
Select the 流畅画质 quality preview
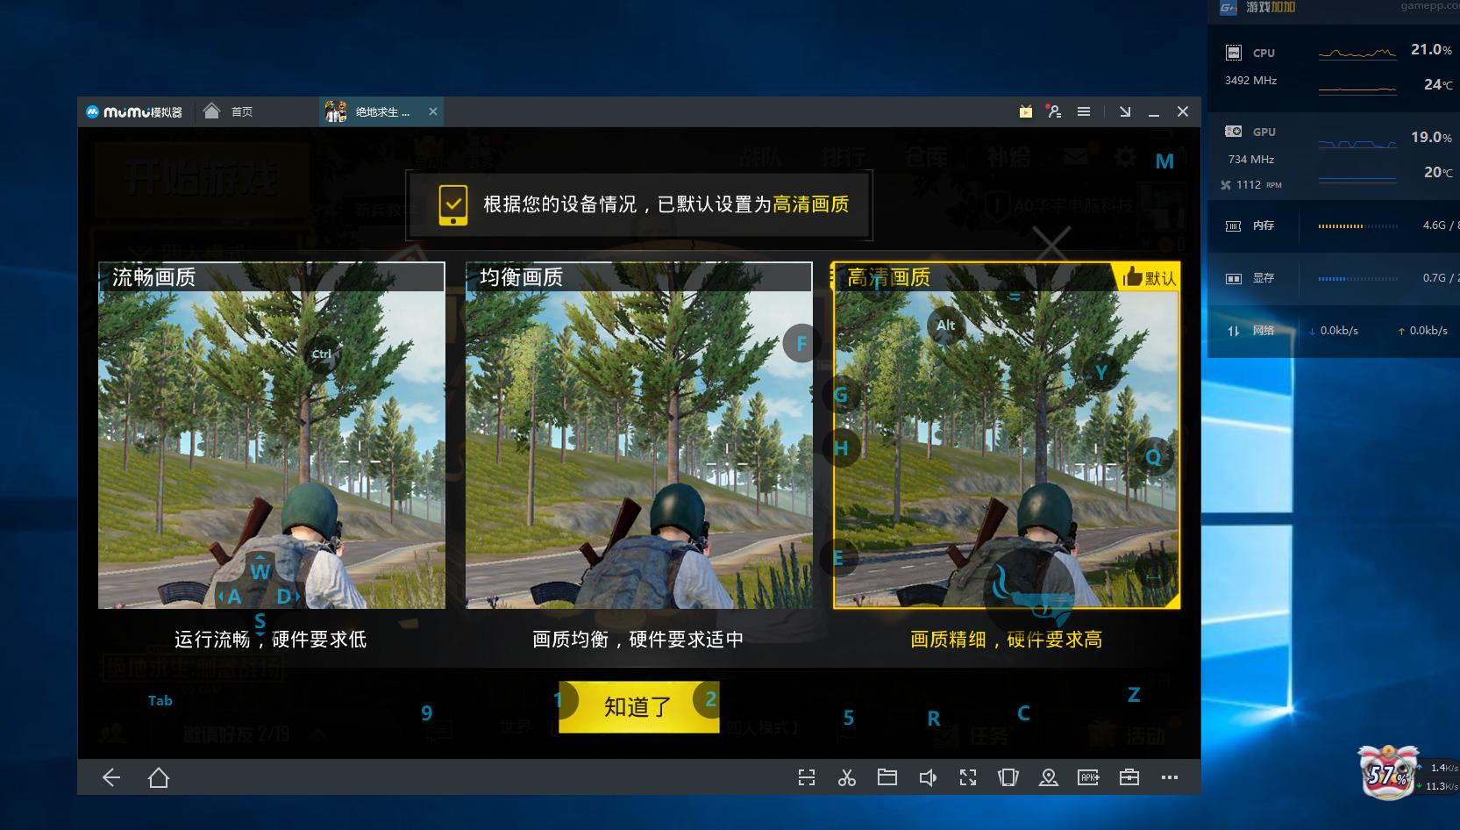pyautogui.click(x=272, y=435)
